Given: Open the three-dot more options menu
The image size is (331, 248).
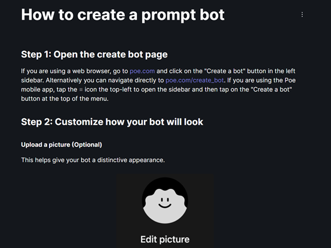Looking at the screenshot, I should pyautogui.click(x=302, y=14).
